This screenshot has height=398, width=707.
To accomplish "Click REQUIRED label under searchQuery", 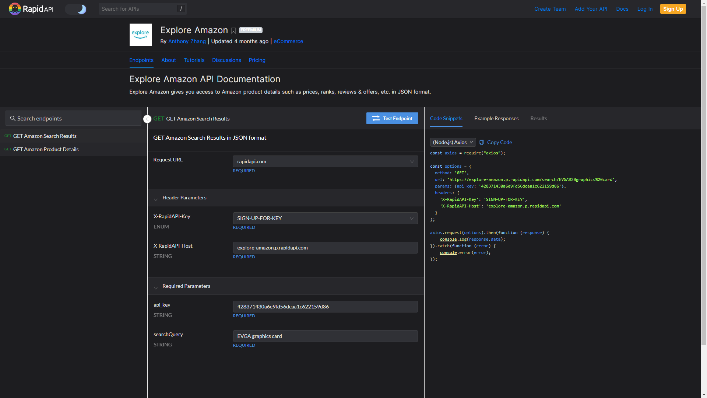I will (x=244, y=345).
